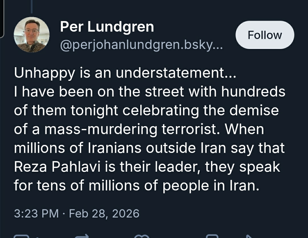The width and height of the screenshot is (308, 238).
Task: Click the thread connector line above the avatar
Action: 31,6
